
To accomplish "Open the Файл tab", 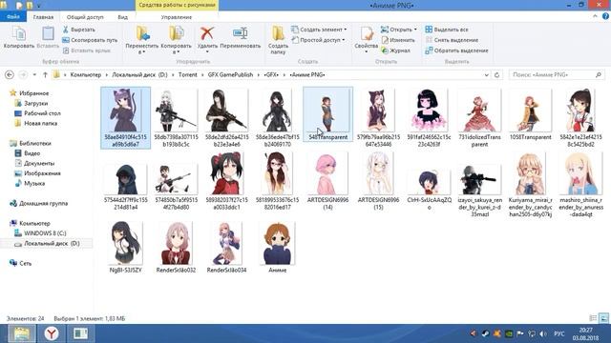I will pyautogui.click(x=12, y=17).
